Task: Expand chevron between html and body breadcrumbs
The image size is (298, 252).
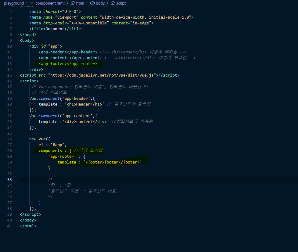Action: pyautogui.click(x=87, y=3)
